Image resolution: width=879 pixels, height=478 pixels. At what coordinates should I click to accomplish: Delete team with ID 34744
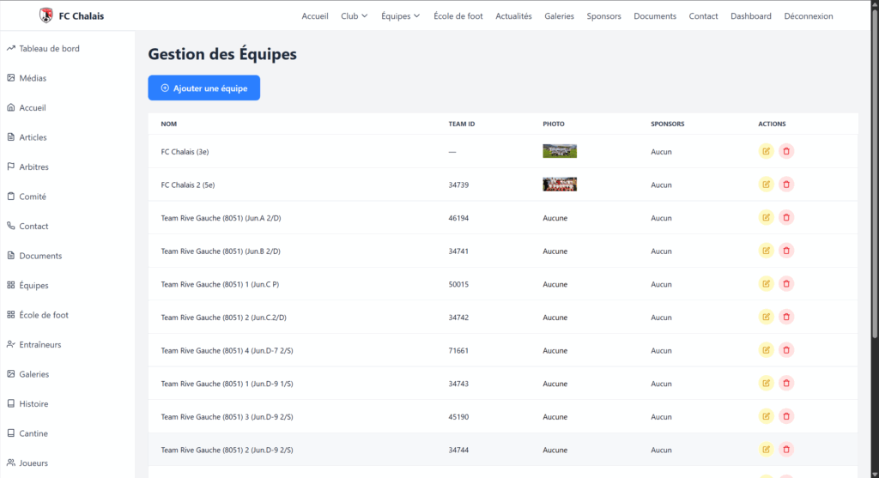coord(786,449)
